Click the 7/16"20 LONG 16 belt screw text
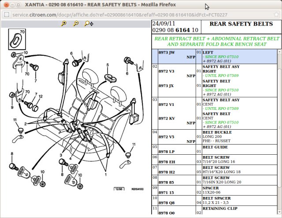Screen dimensions: 282x218 point(219,162)
